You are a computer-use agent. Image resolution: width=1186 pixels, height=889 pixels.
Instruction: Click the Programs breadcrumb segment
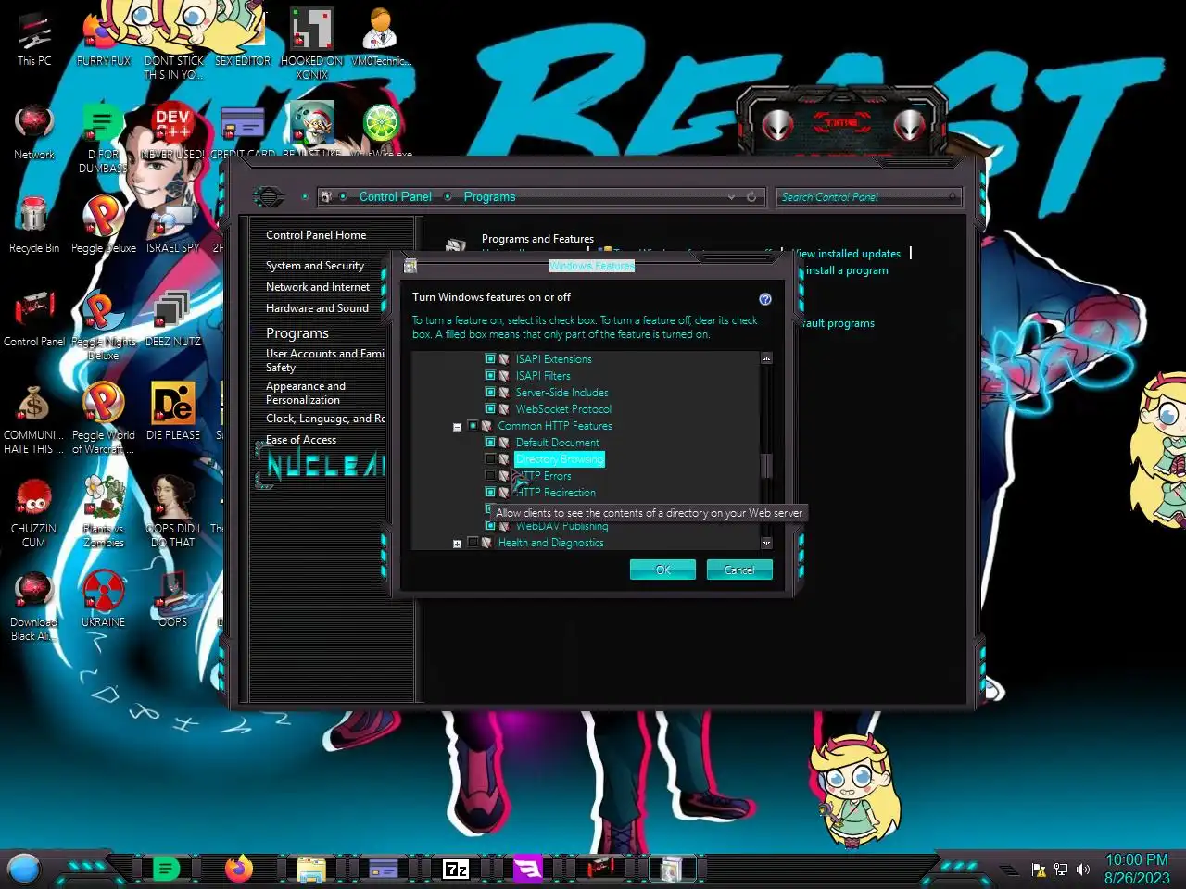[x=489, y=197]
